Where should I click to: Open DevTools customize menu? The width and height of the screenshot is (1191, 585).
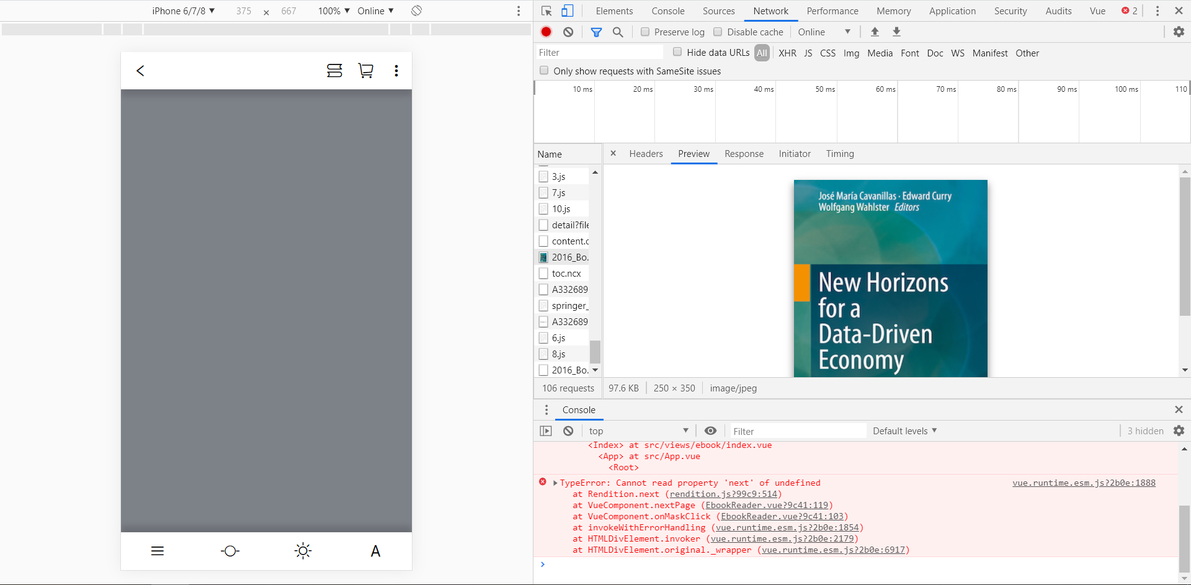click(1157, 11)
